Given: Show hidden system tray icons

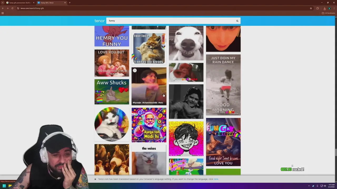Looking at the screenshot, I should pyautogui.click(x=309, y=186).
